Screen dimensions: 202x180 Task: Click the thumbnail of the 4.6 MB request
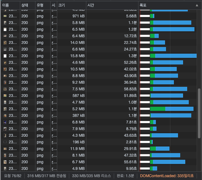[x=5, y=63]
